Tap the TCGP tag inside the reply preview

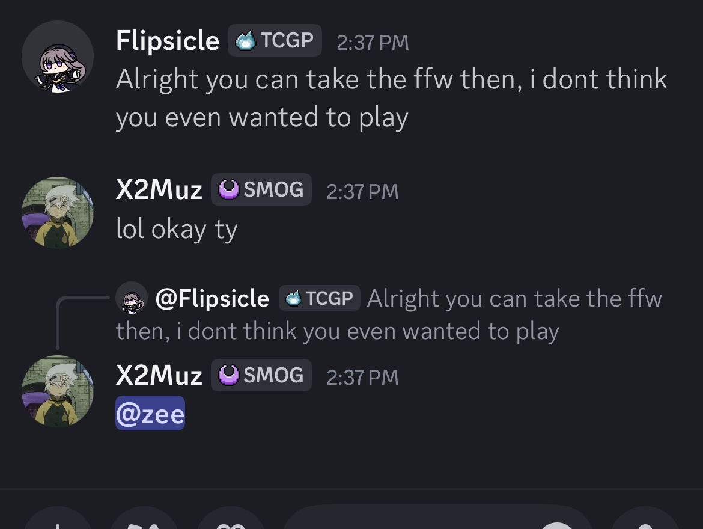pyautogui.click(x=319, y=298)
